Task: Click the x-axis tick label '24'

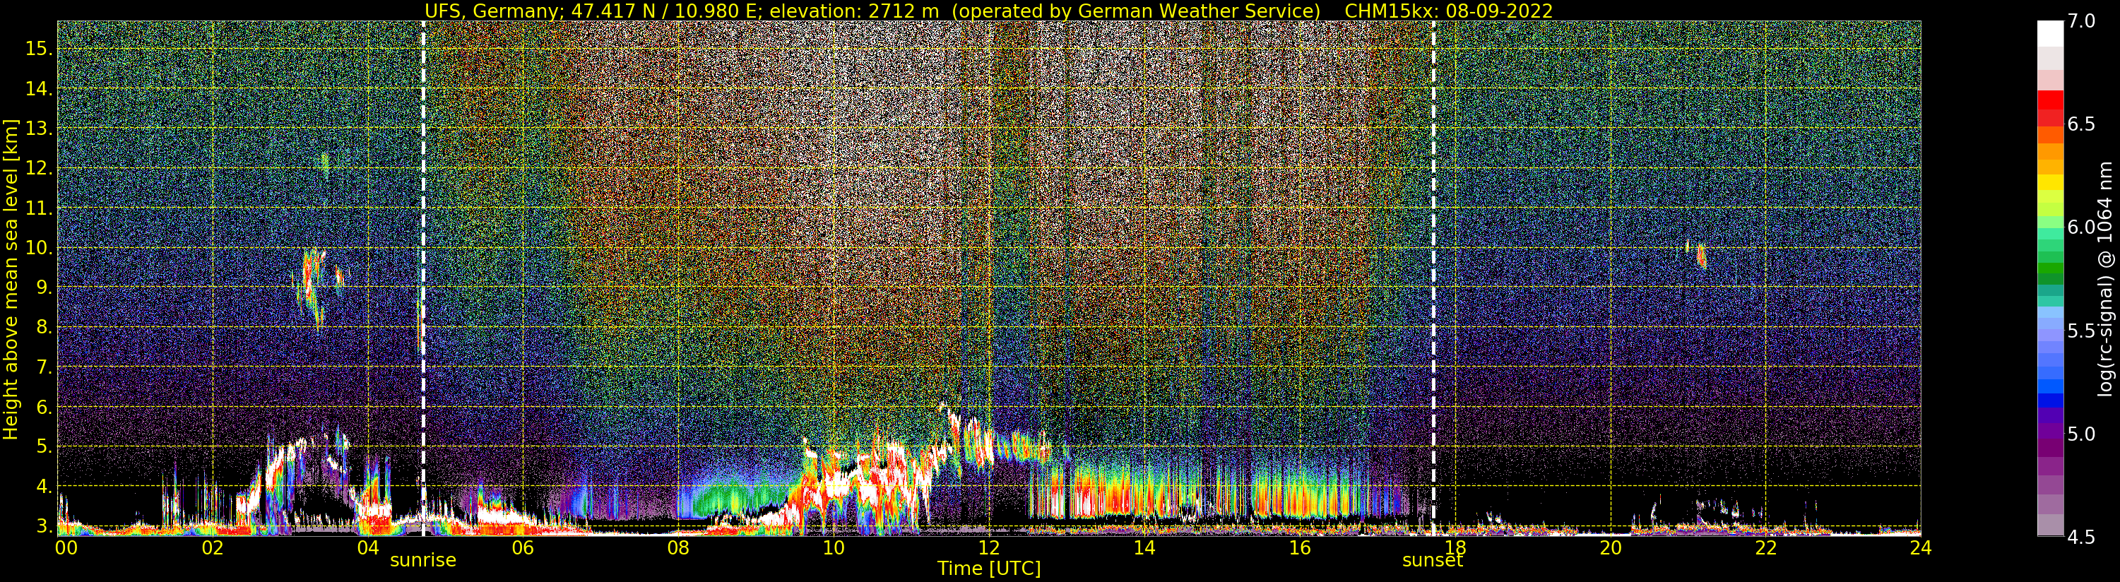Action: click(x=1920, y=548)
